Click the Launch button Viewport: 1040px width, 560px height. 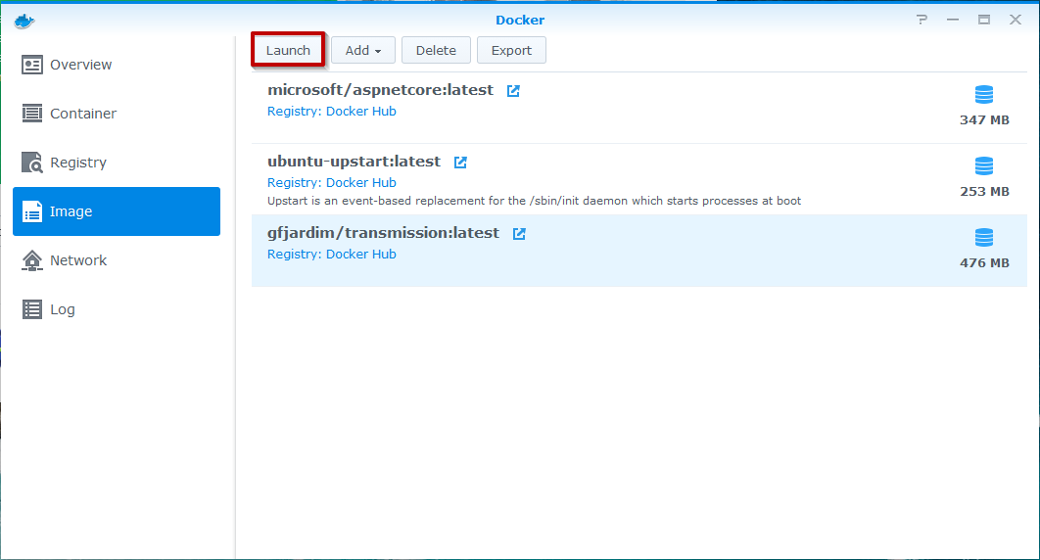288,50
